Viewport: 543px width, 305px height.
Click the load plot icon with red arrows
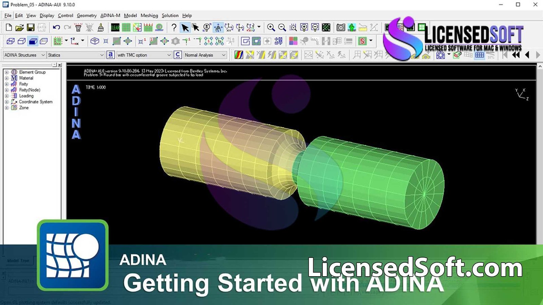coord(148,27)
